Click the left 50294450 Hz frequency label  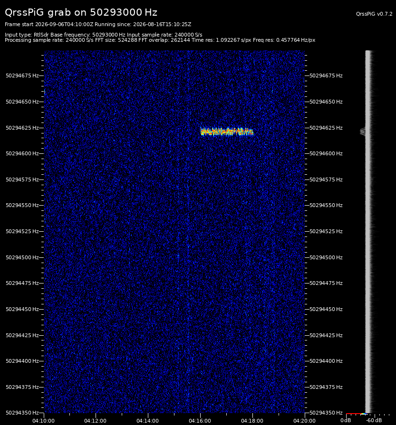pyautogui.click(x=22, y=309)
